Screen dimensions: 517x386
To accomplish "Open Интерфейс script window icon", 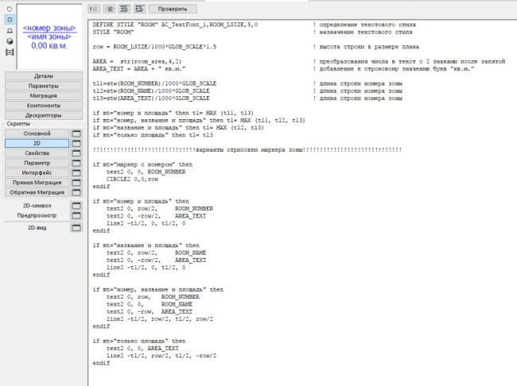I will point(77,172).
